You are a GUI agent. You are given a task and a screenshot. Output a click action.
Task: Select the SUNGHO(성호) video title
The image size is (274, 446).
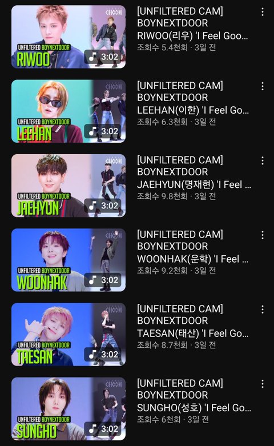pyautogui.click(x=194, y=395)
